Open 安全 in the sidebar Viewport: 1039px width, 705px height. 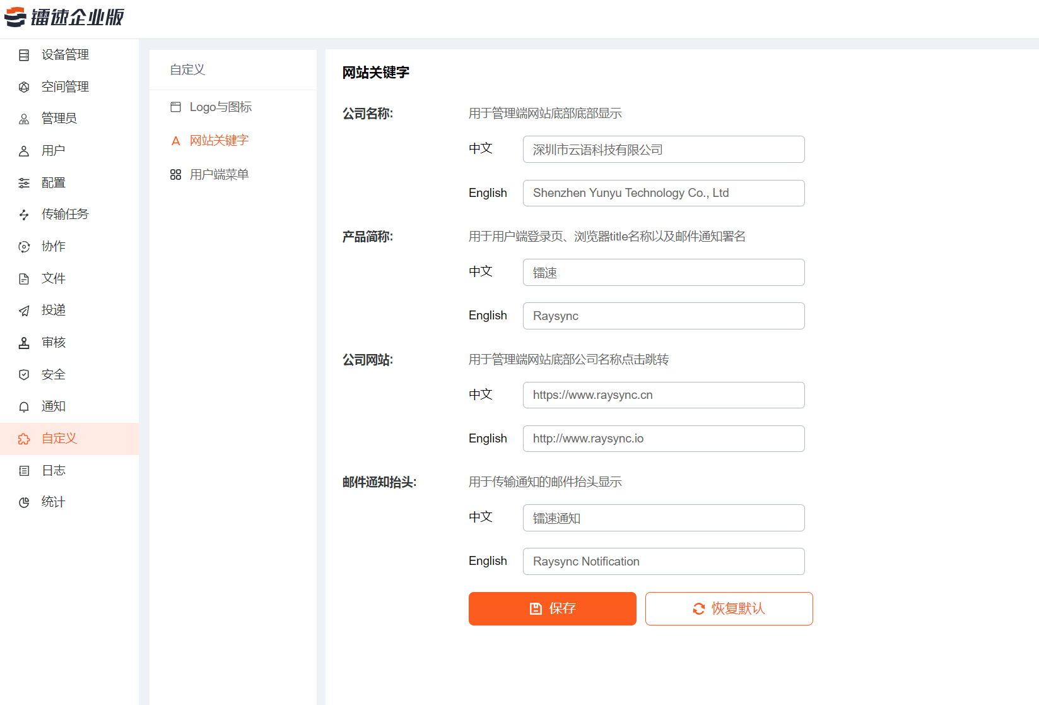click(x=69, y=375)
